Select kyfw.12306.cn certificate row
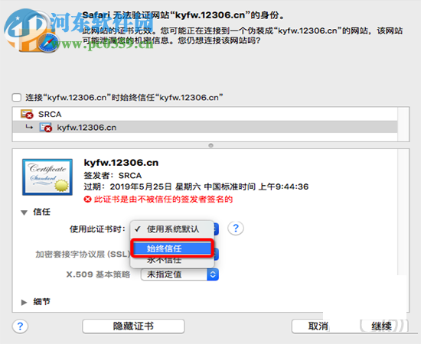Viewport: 421px width, 344px height. click(x=205, y=128)
